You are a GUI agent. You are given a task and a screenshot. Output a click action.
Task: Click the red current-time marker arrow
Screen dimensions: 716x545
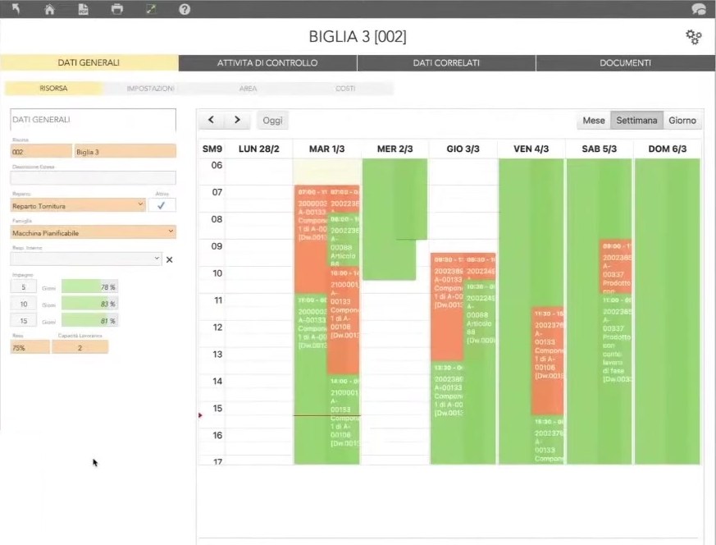(x=200, y=415)
